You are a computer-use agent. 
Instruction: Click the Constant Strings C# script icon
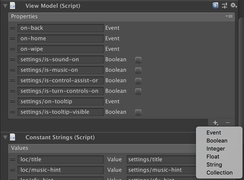point(13,137)
